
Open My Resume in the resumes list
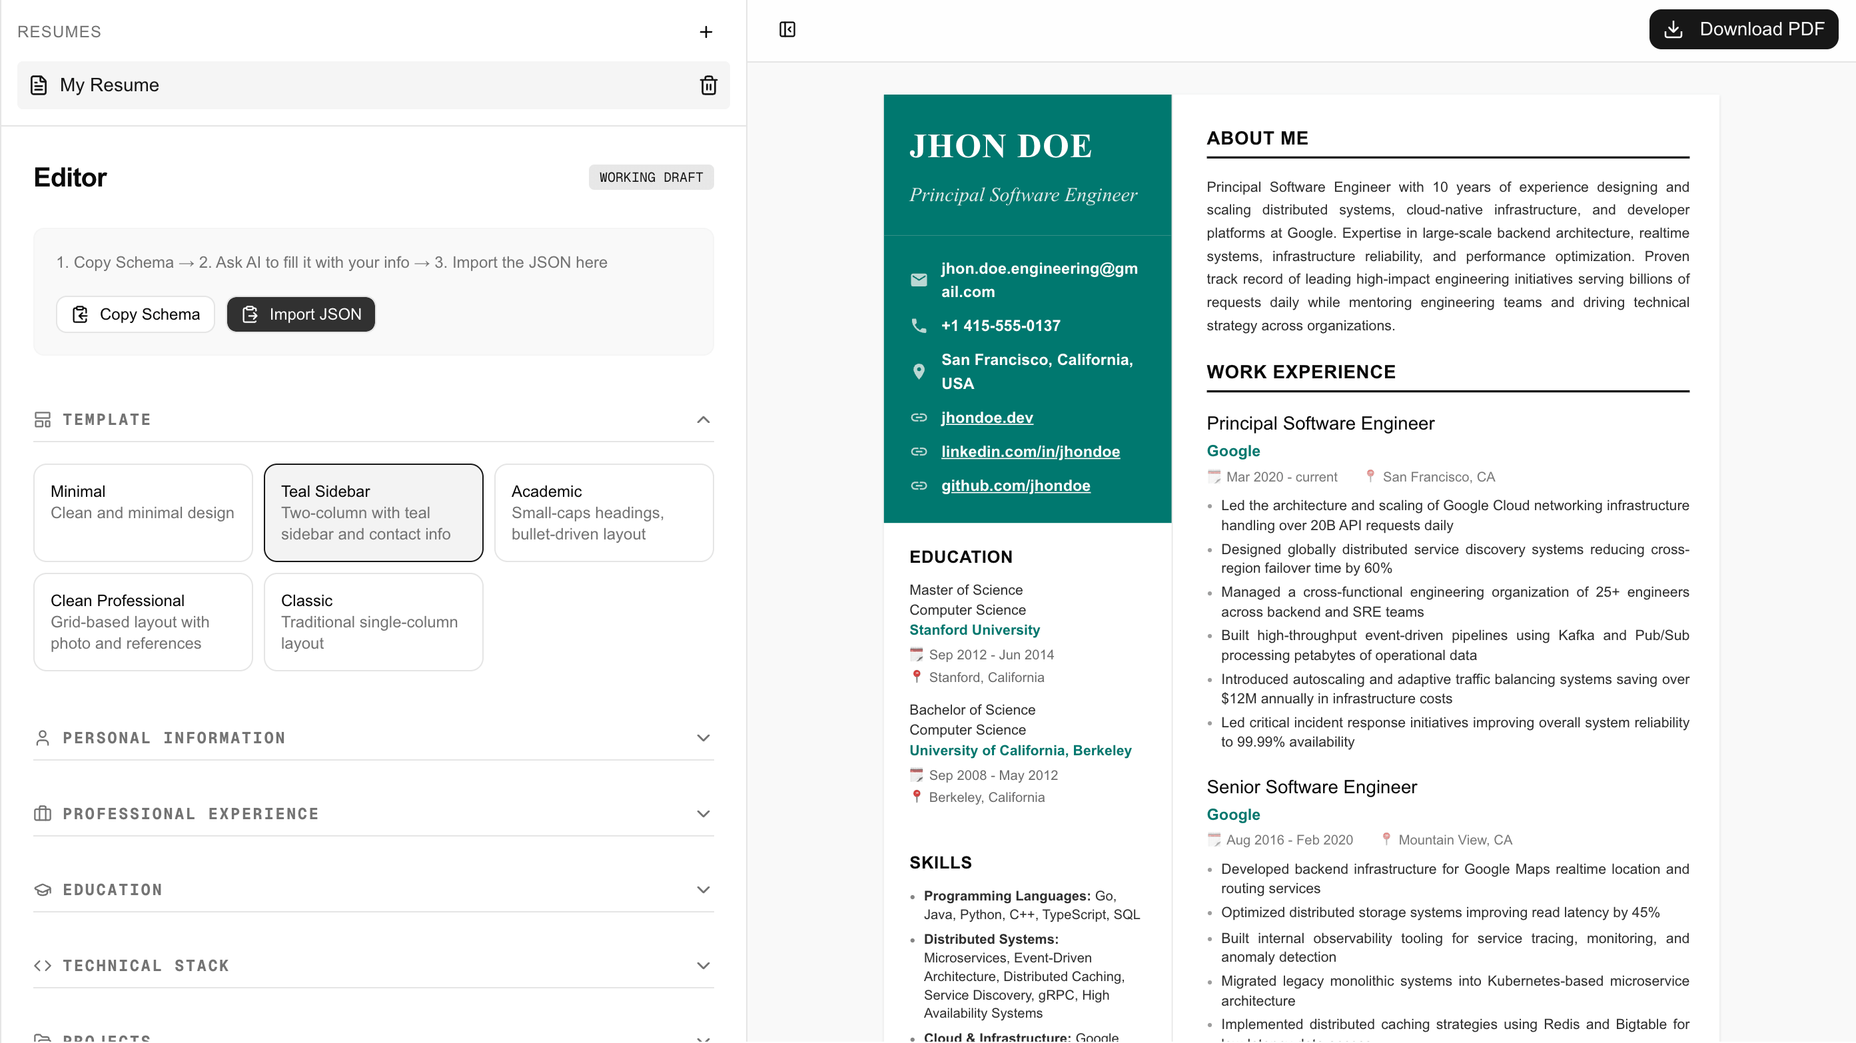coord(373,85)
